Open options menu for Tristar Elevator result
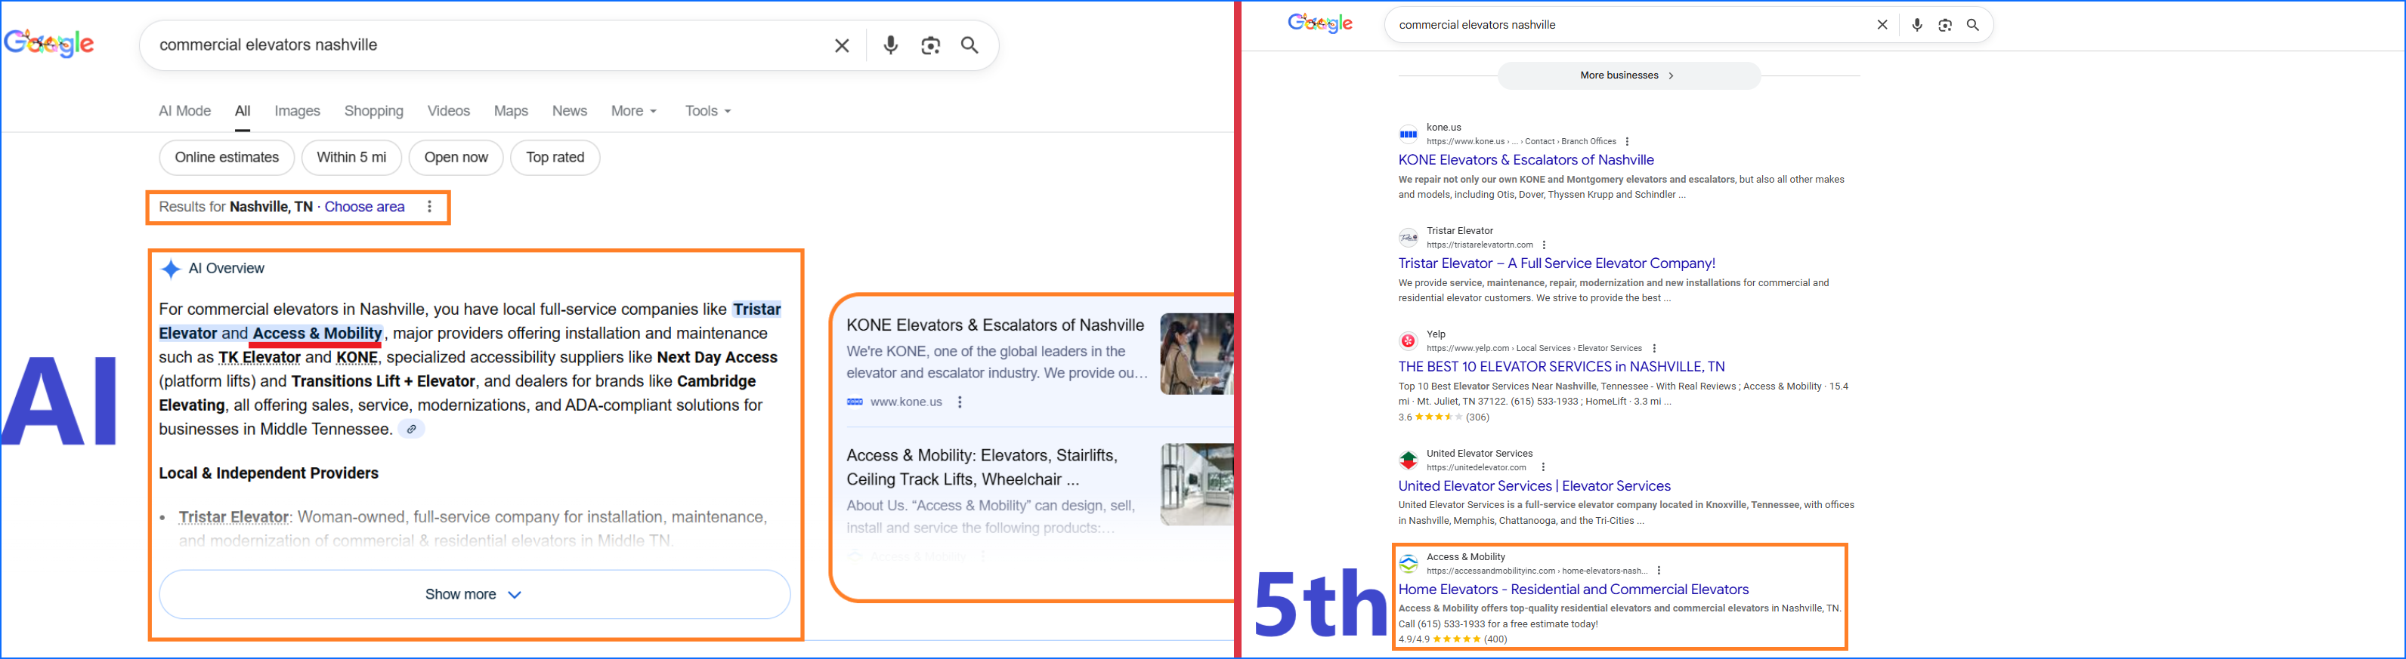2406x659 pixels. [x=1544, y=245]
